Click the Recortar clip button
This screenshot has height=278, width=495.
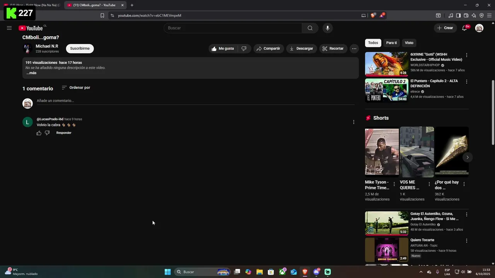(333, 48)
